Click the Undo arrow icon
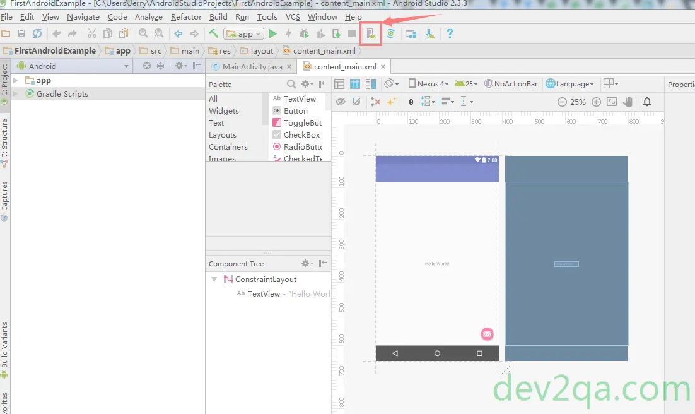Viewport: 695px width, 414px height. 57,33
